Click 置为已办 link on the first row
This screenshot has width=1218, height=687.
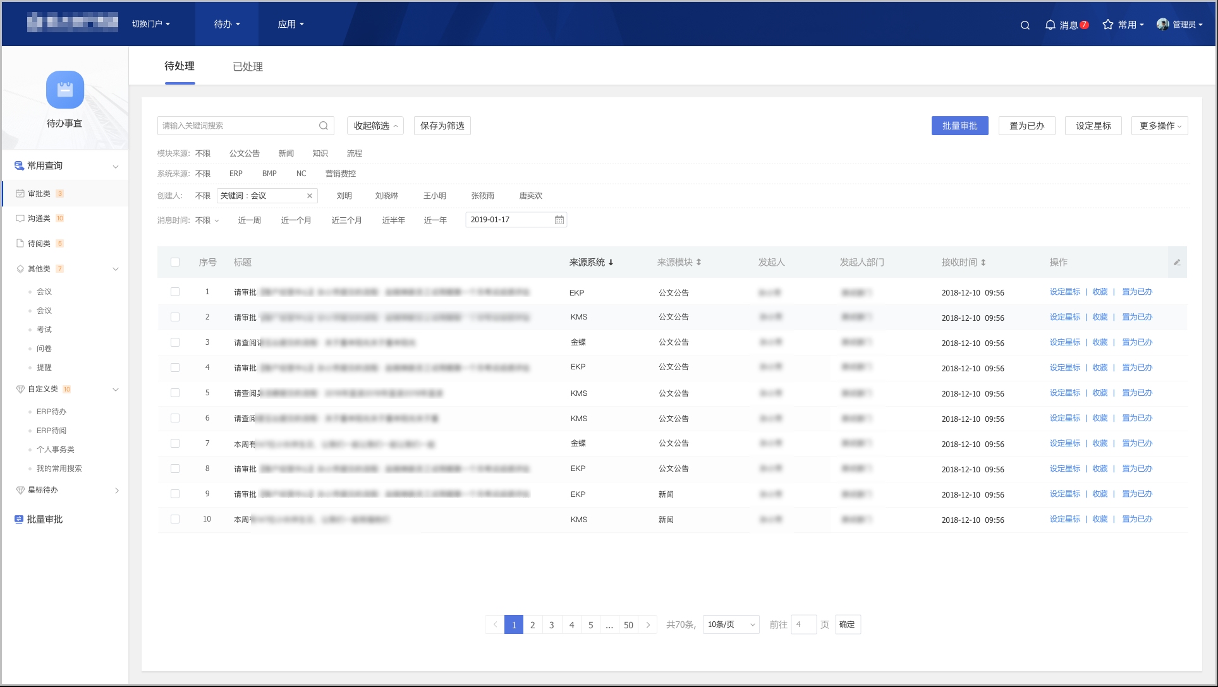coord(1136,292)
